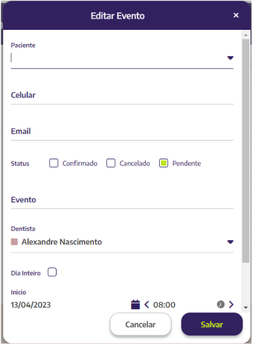Enable the Dia Inteiro checkbox

point(52,272)
